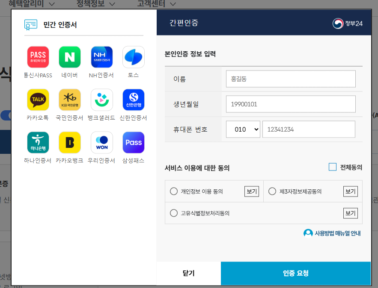Click the 본인인증 정보 입력 heading
The height and width of the screenshot is (288, 378).
click(x=190, y=54)
